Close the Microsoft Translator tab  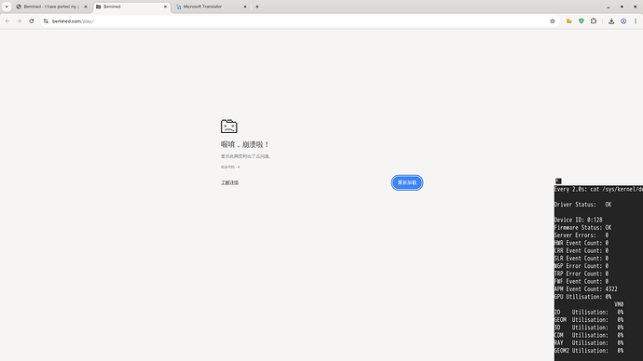click(x=245, y=7)
